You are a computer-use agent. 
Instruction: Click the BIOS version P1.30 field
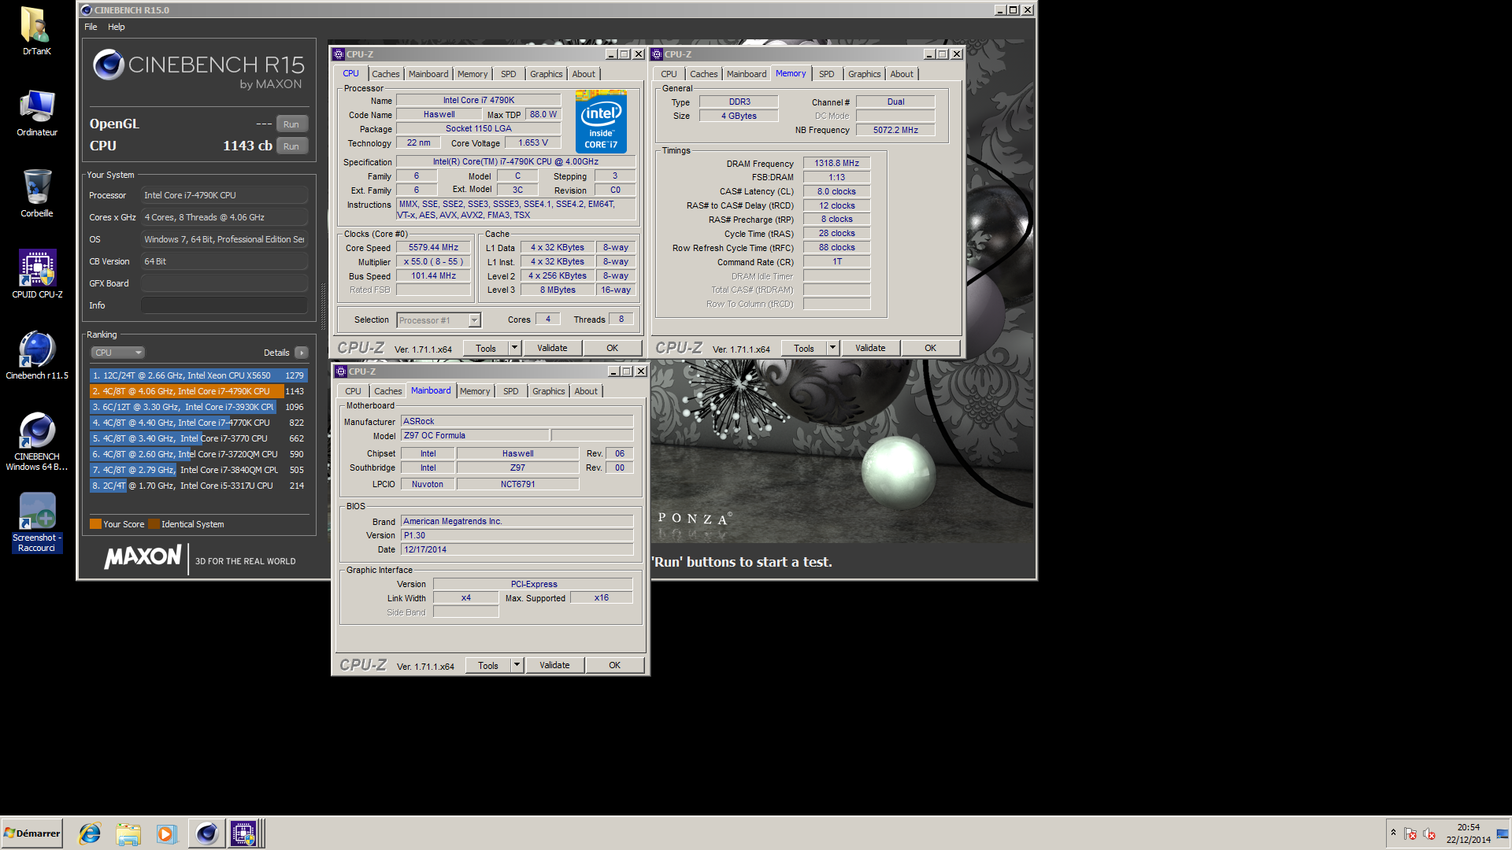click(517, 535)
